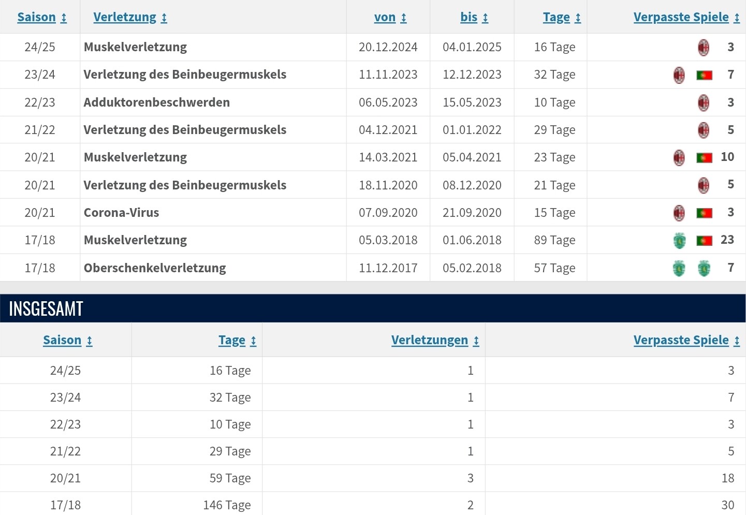This screenshot has height=515, width=746.
Task: Select Muskelverletzung entry dated 14.03.2021
Action: click(x=135, y=157)
